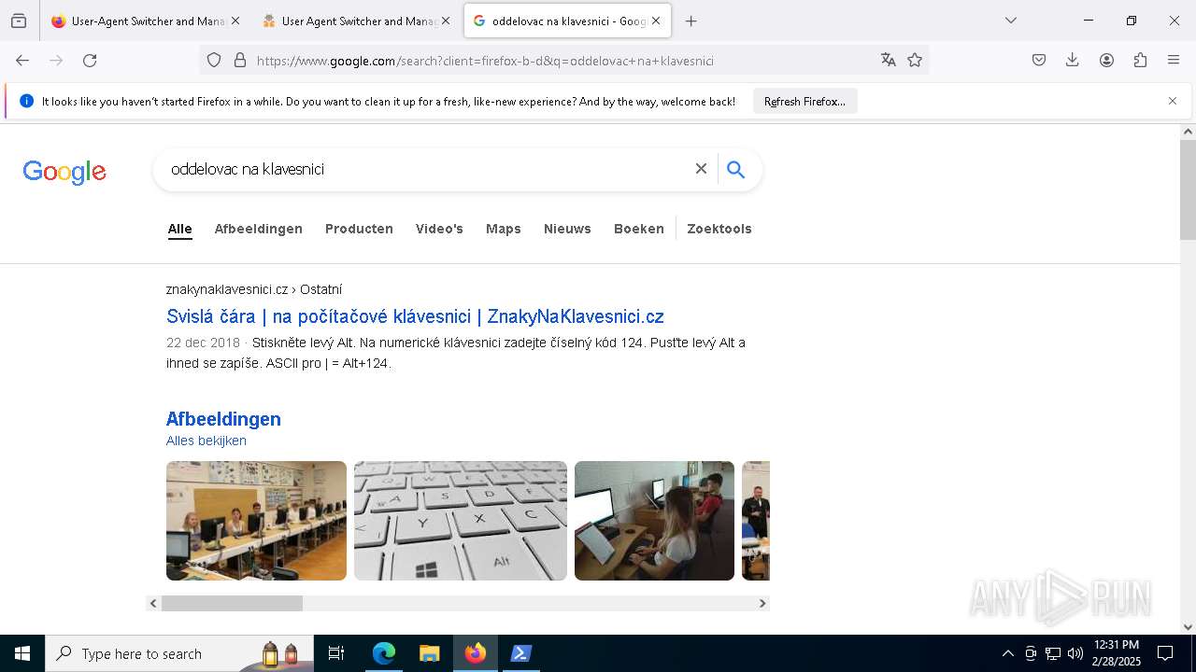Click the Afbeeldingen section heading link

coord(223,419)
